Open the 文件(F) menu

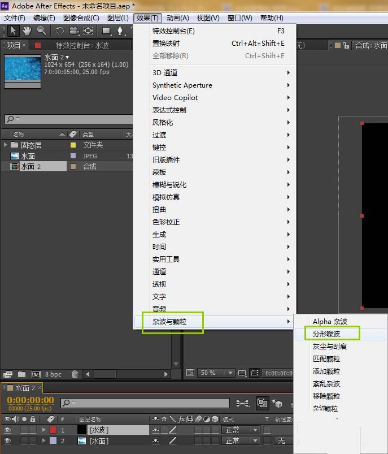click(x=15, y=18)
